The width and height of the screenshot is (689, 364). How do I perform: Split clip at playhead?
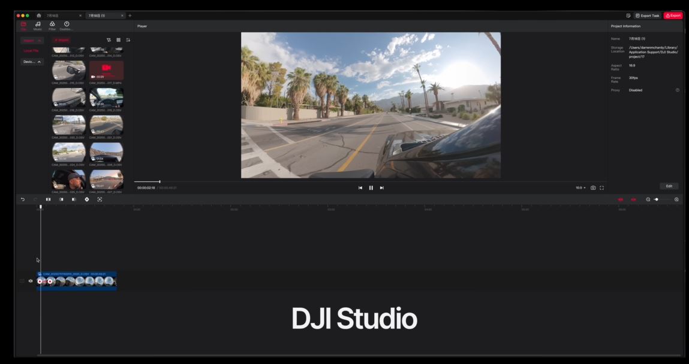(49, 199)
